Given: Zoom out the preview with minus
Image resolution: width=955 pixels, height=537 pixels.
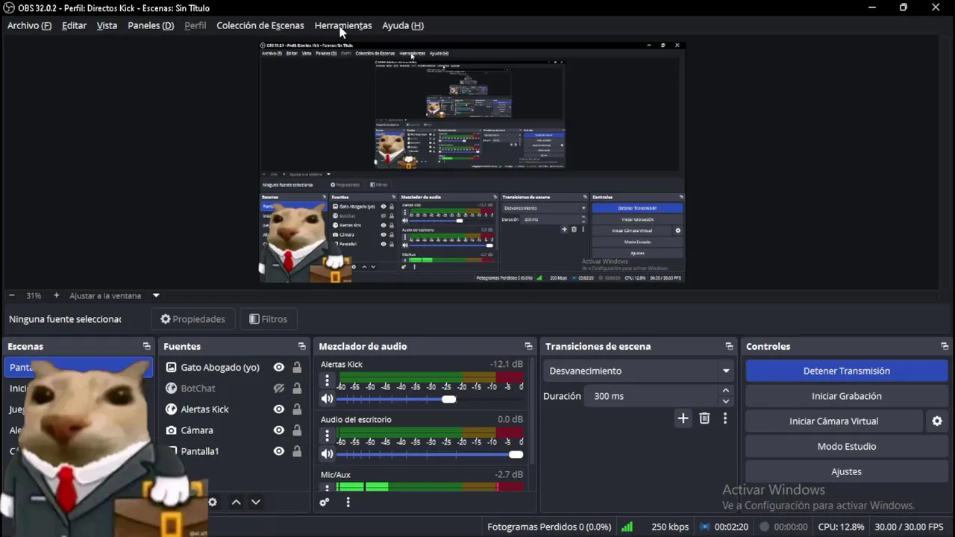Looking at the screenshot, I should coord(11,296).
